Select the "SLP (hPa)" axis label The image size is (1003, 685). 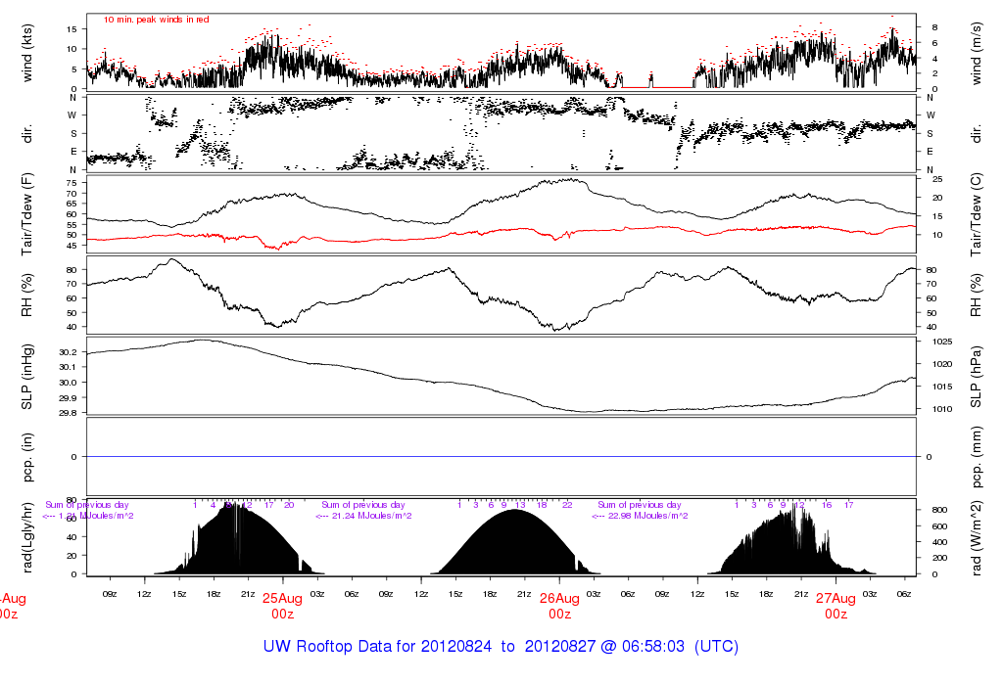[977, 377]
